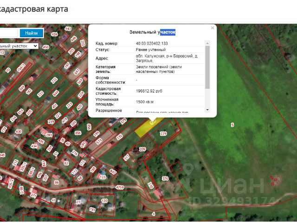Click the Найти search button
The image size is (297, 223).
pyautogui.click(x=32, y=33)
